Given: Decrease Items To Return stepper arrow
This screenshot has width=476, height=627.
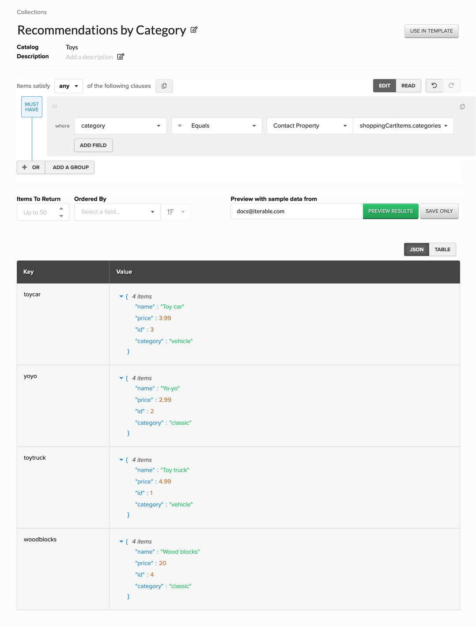Looking at the screenshot, I should coord(61,216).
